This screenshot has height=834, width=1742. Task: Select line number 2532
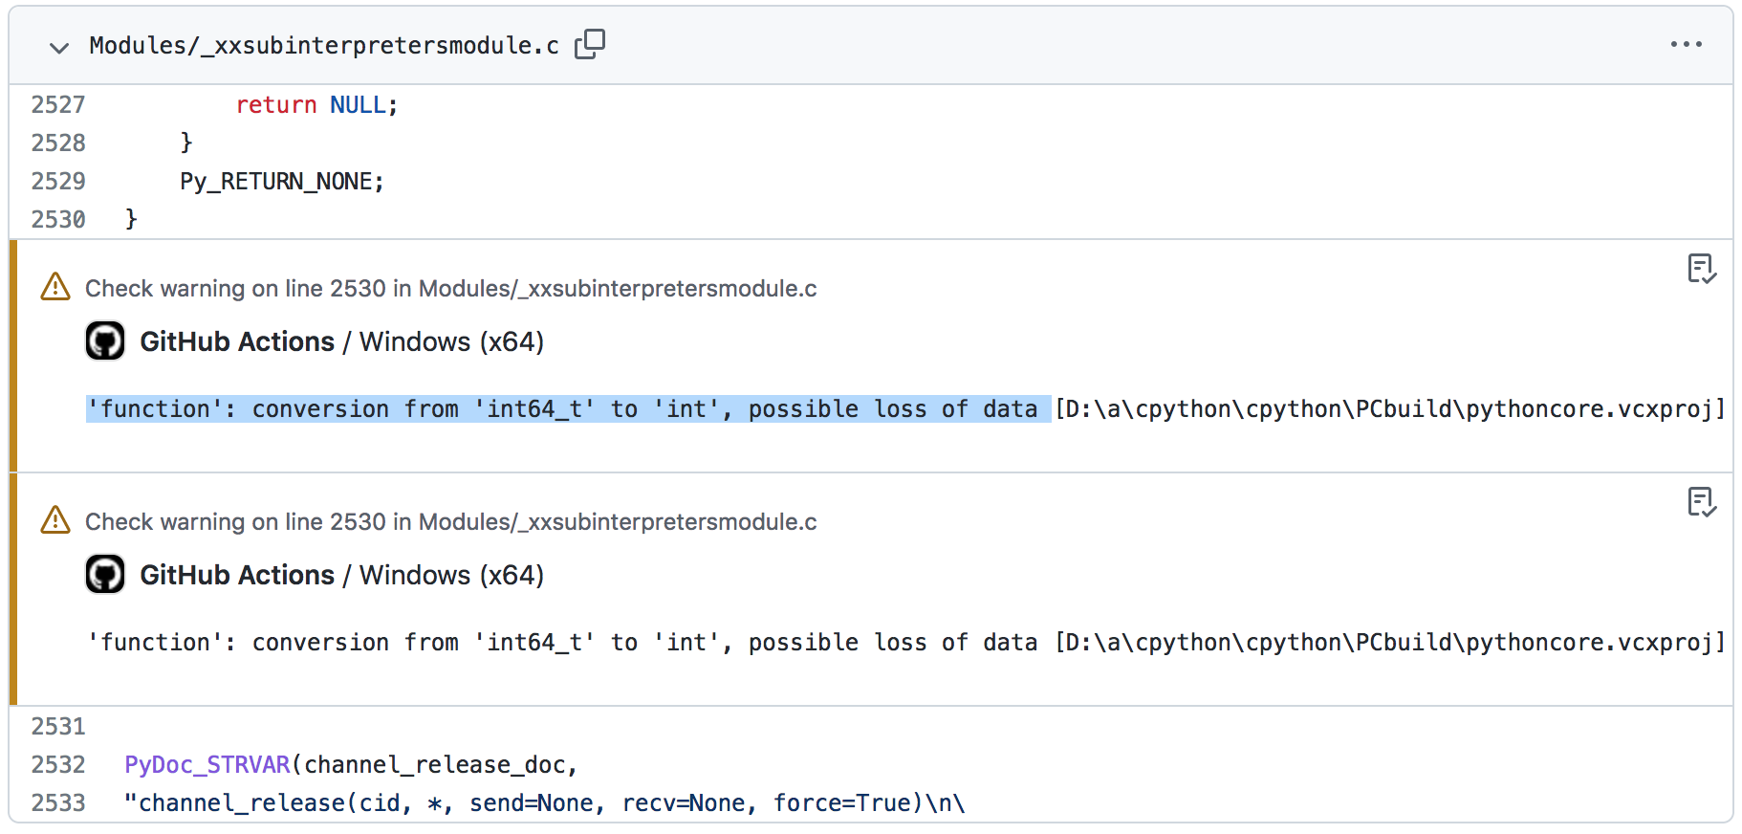point(58,764)
